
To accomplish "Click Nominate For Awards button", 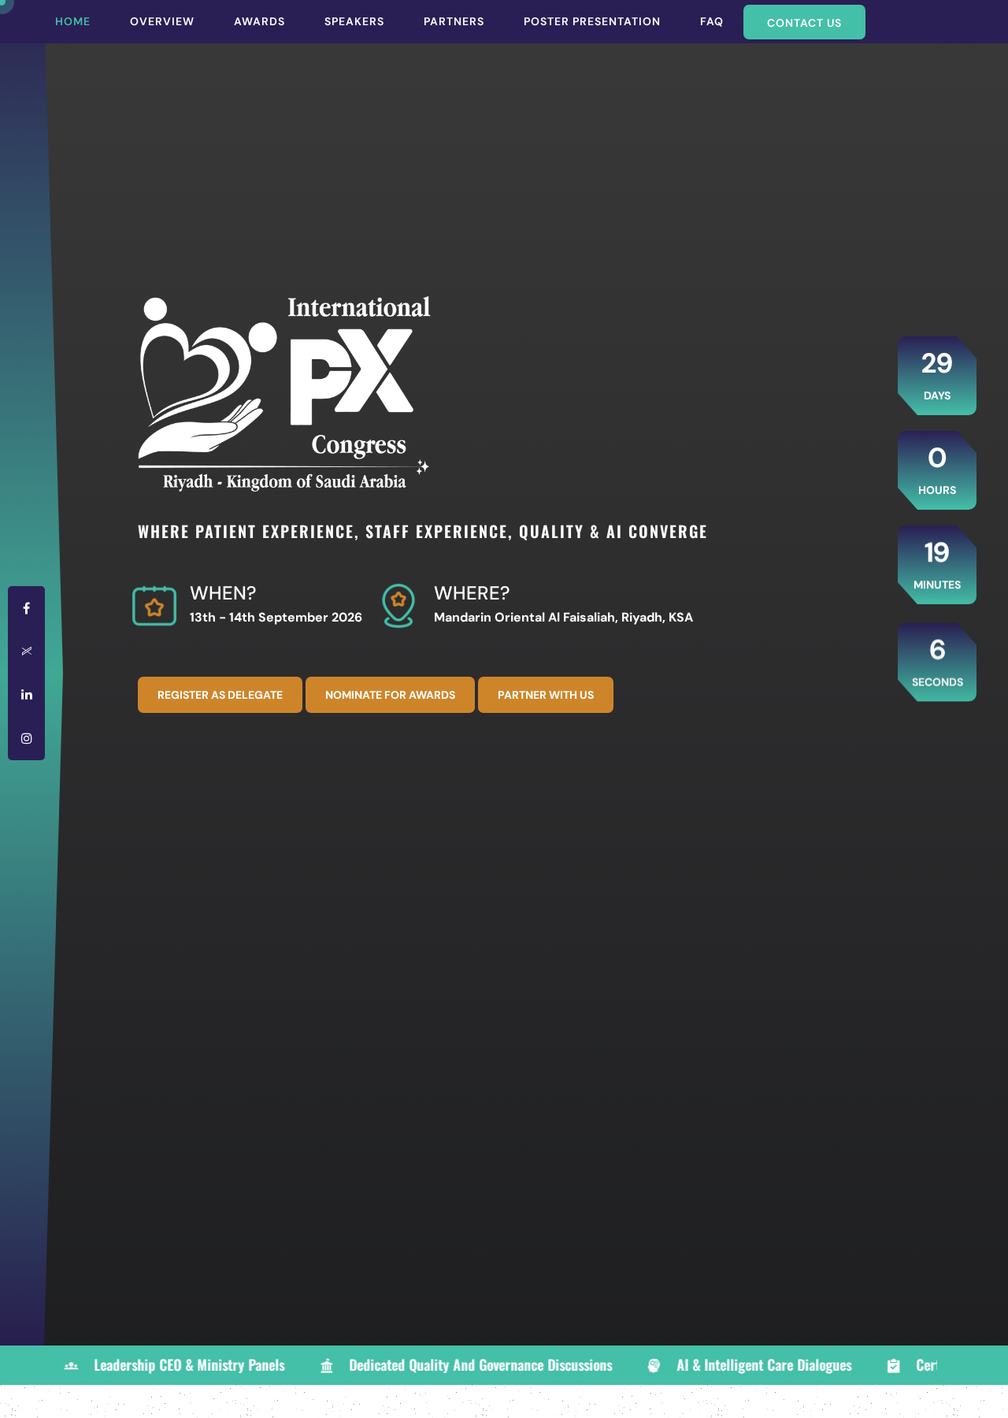I will (x=390, y=695).
